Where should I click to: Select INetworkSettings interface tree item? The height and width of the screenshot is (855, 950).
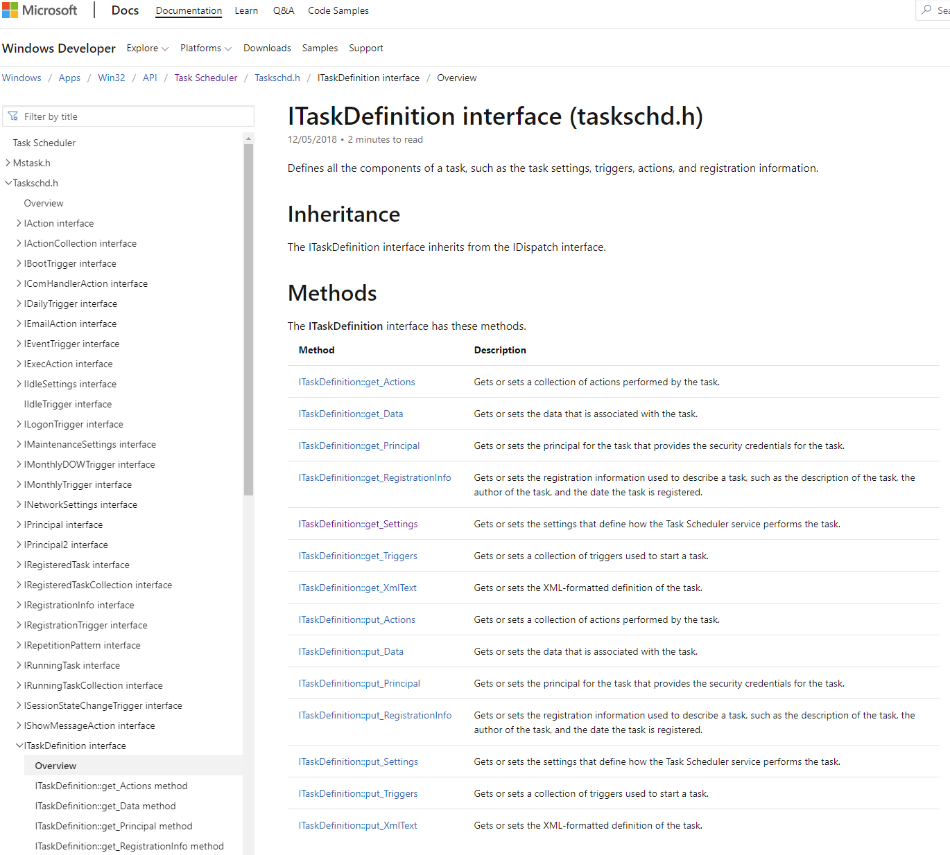(80, 504)
